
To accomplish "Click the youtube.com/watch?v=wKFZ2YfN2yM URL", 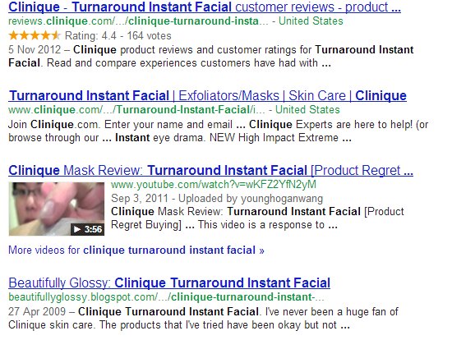I will [214, 185].
